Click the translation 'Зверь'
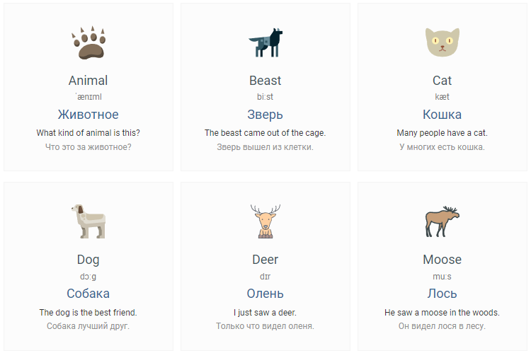This screenshot has height=358, width=531. tap(265, 115)
